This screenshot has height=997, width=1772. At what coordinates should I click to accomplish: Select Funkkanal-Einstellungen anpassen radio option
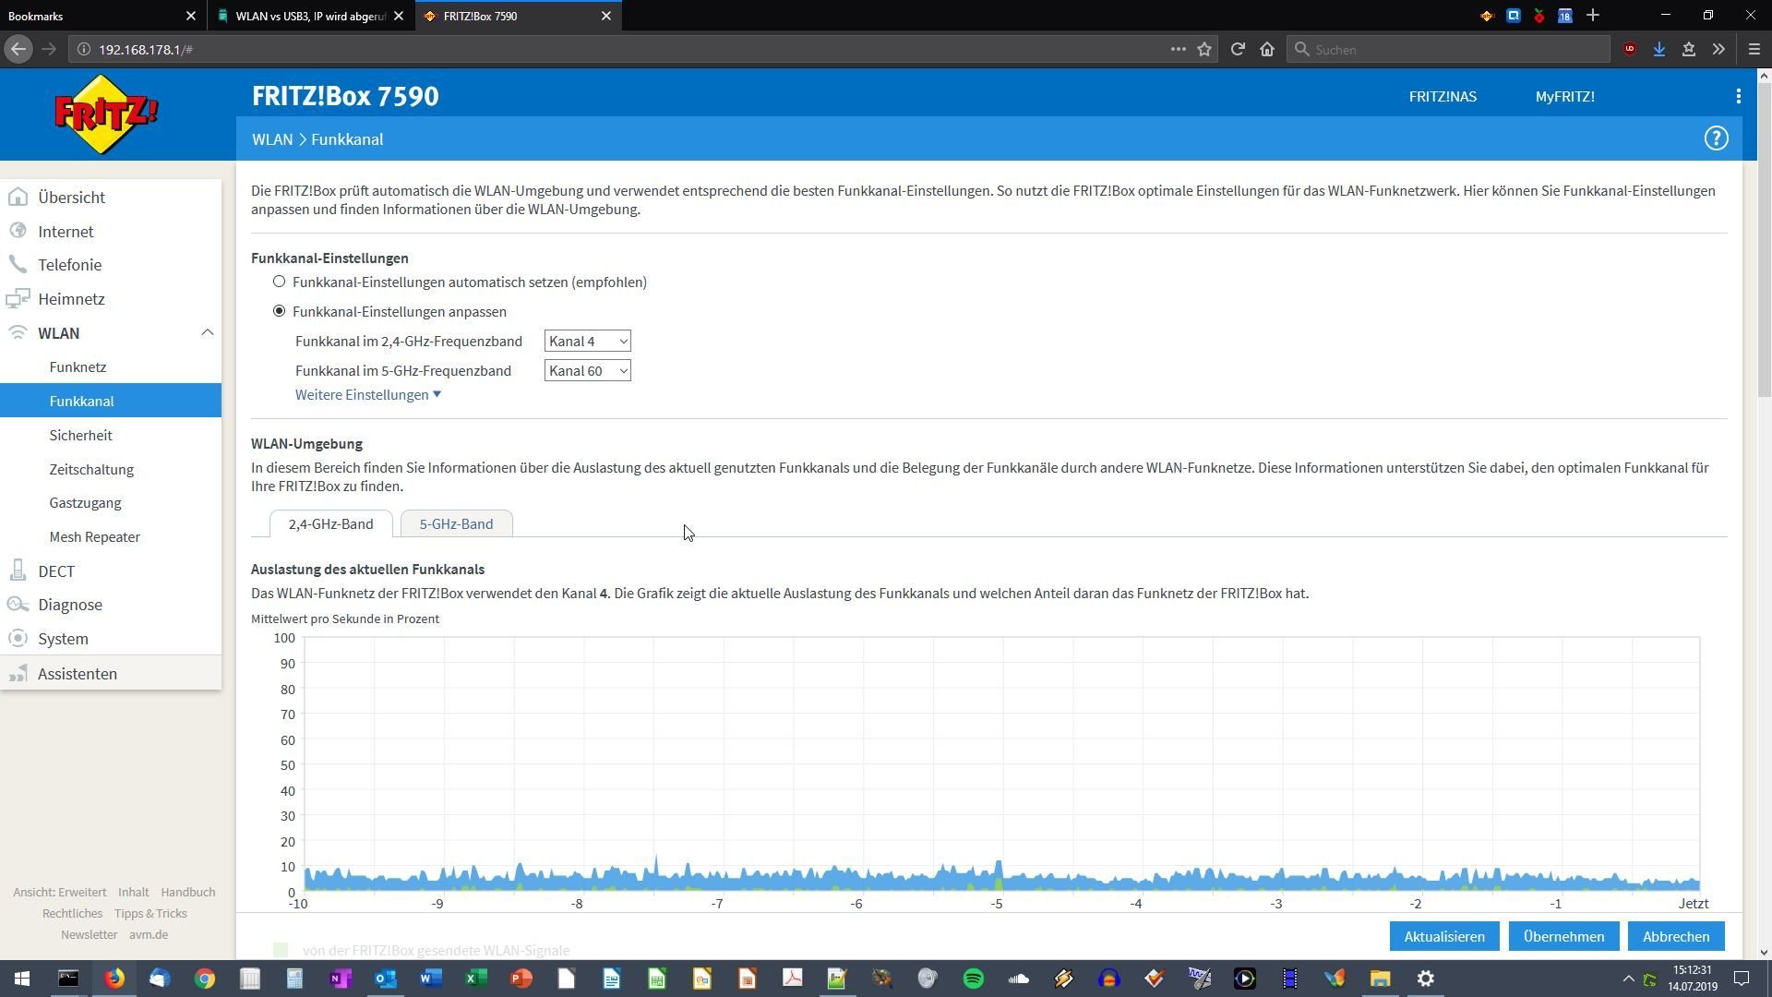[x=279, y=311]
